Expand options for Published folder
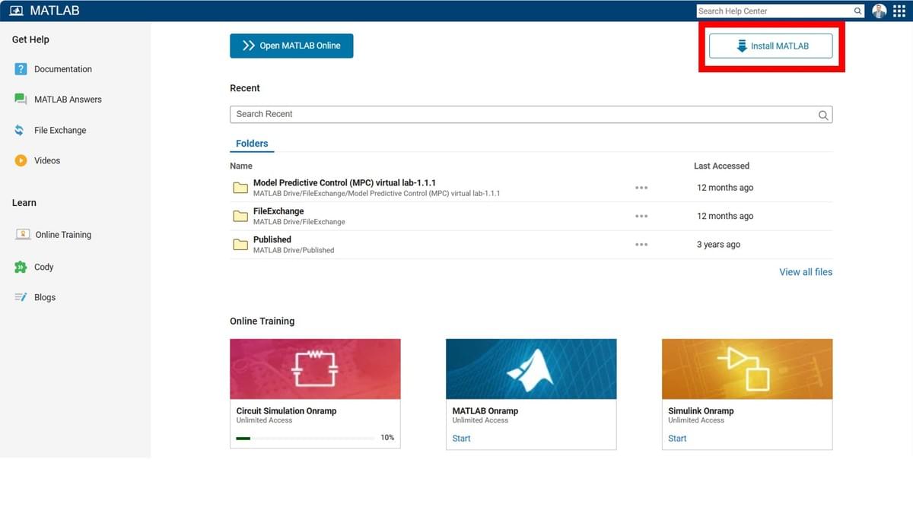 click(x=641, y=245)
